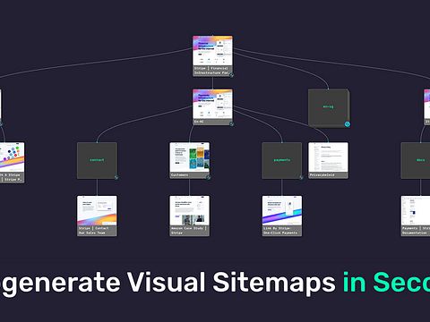This screenshot has width=430, height=322.
Task: Open the Stripe Contact Our Sales Team page
Action: [97, 216]
